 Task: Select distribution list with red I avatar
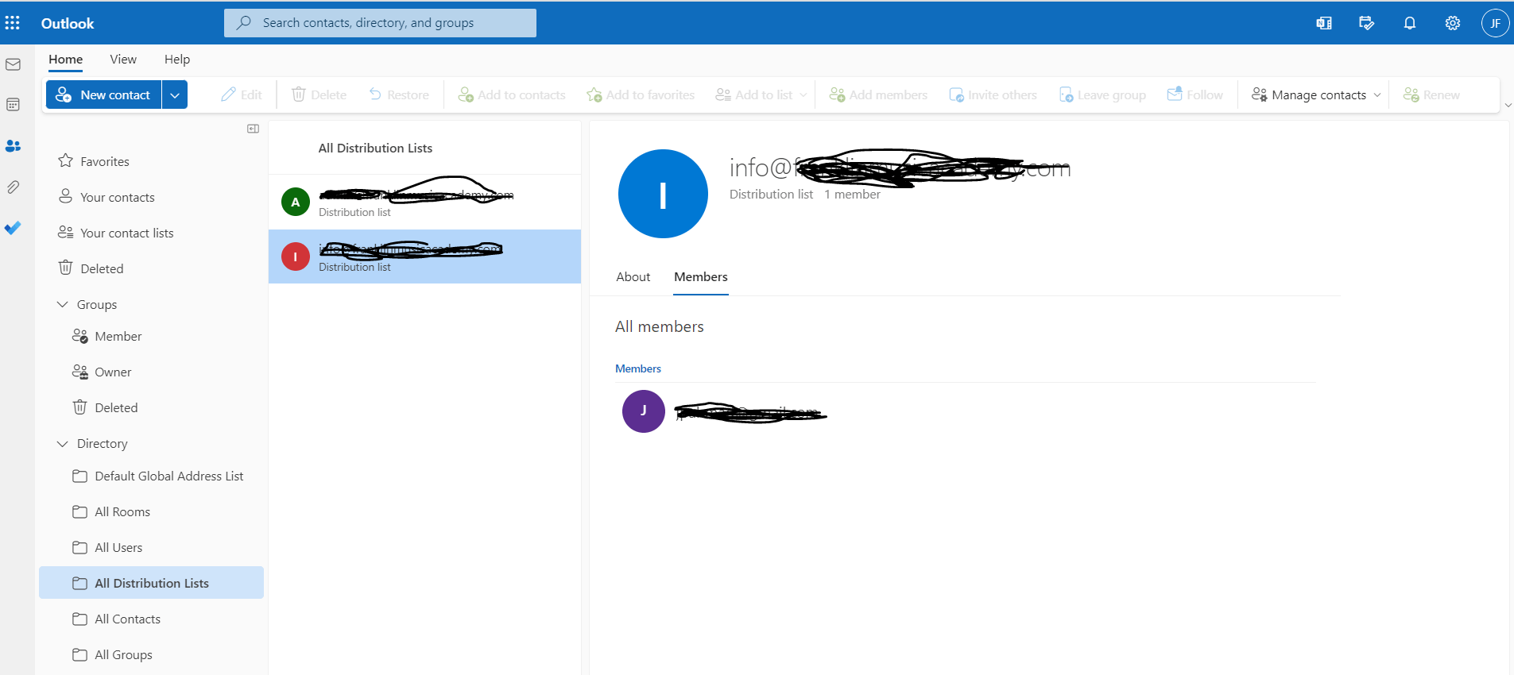click(424, 256)
